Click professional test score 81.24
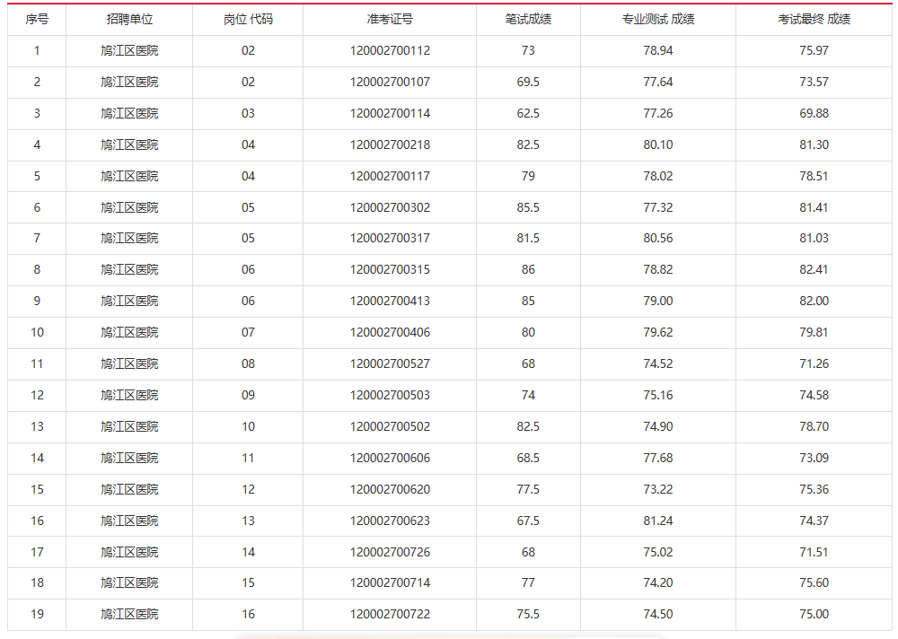Screen dimensions: 898x639 coord(657,521)
